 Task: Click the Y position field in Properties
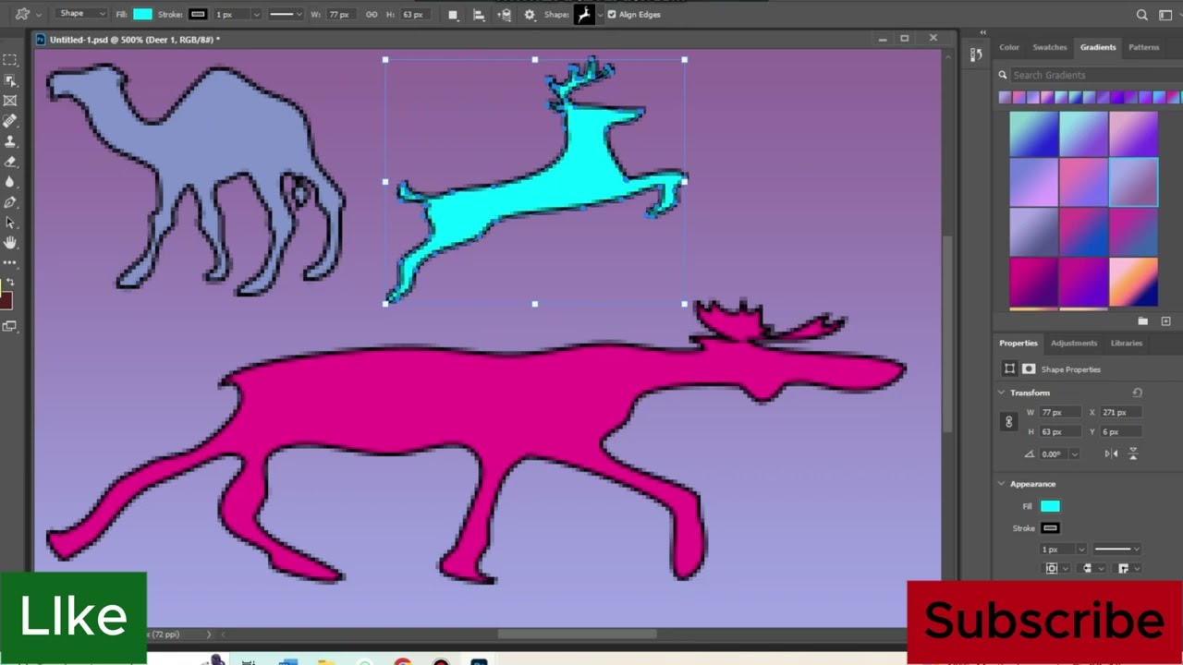(1121, 431)
